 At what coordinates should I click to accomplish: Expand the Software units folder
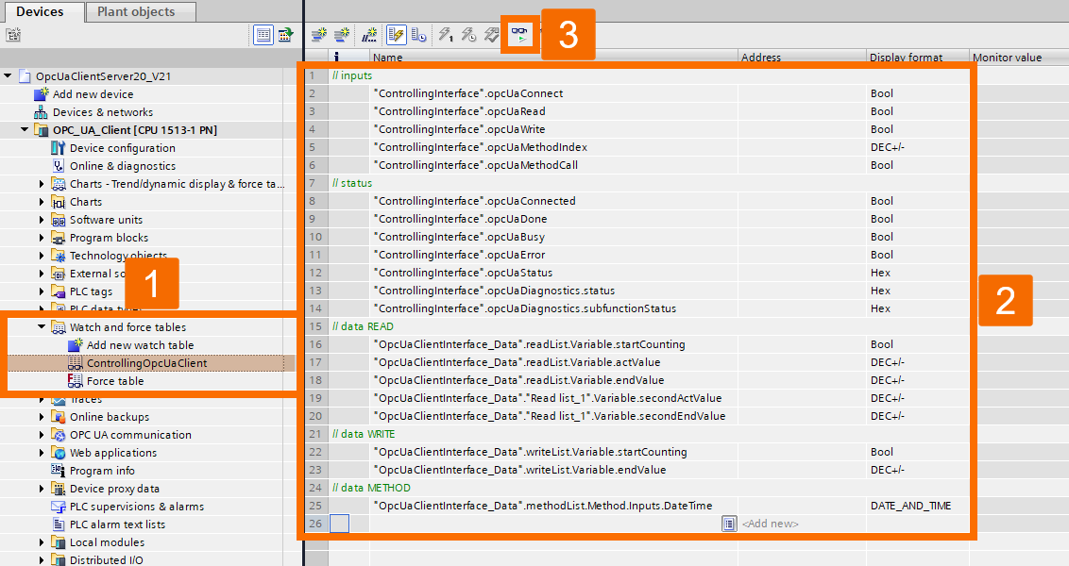(x=42, y=219)
